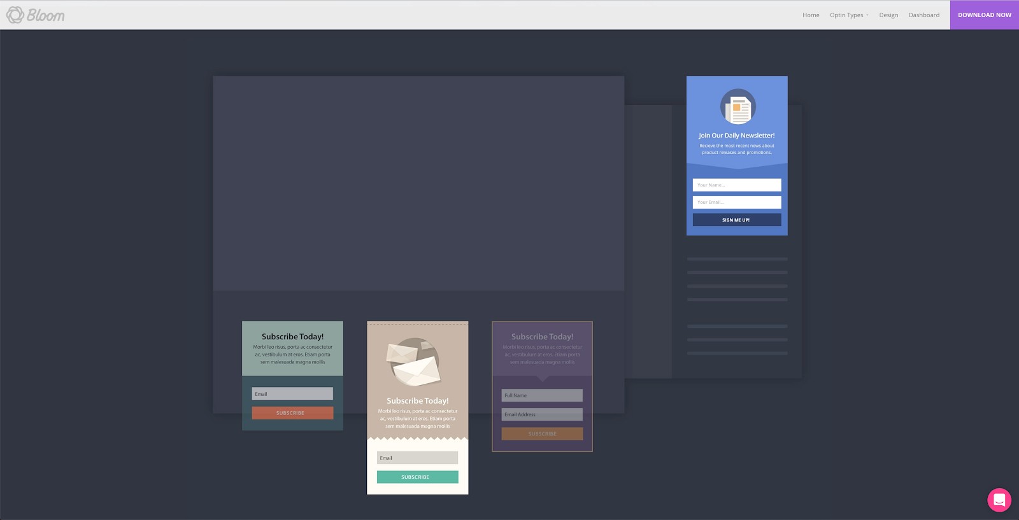Click the envelopes illustration in beige card
Viewport: 1019px width, 520px height.
[415, 362]
